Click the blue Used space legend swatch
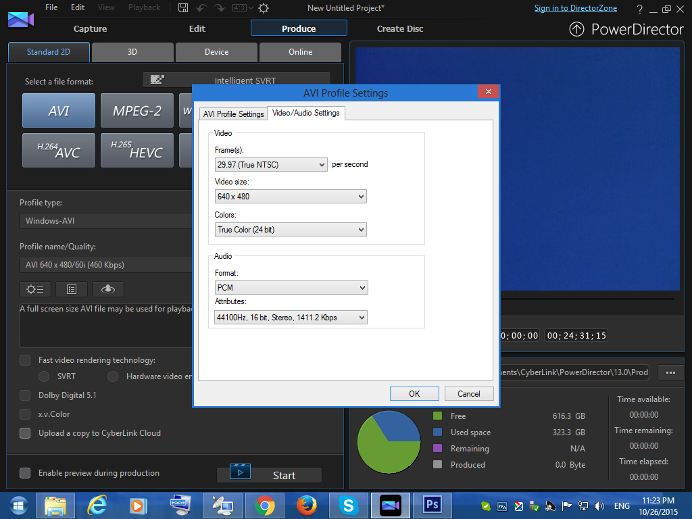692x519 pixels. 437,432
